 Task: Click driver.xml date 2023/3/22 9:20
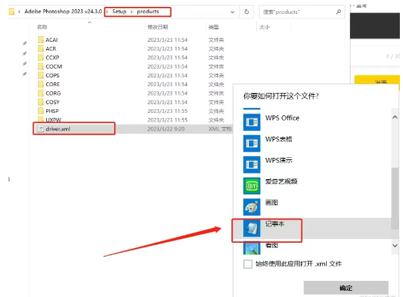pyautogui.click(x=166, y=129)
